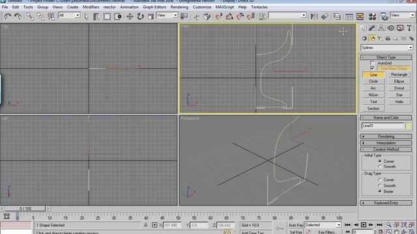Uncheck the Start New Shape checkbox

372,68
